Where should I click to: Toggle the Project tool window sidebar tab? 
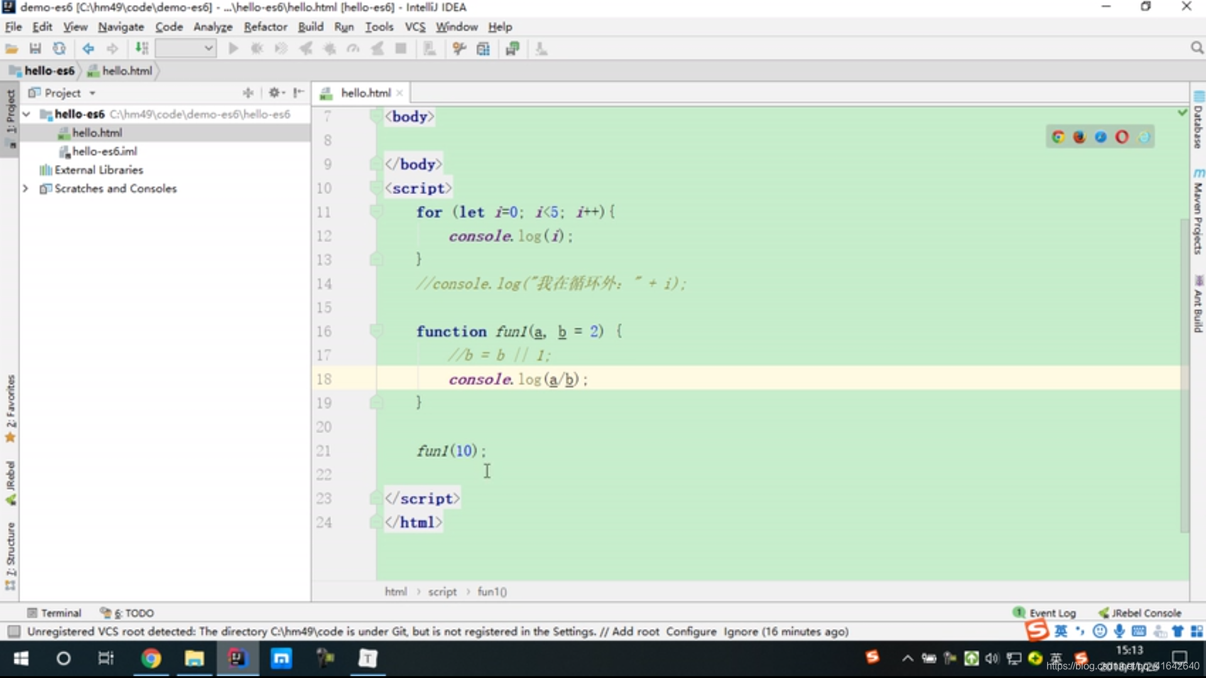tap(10, 118)
